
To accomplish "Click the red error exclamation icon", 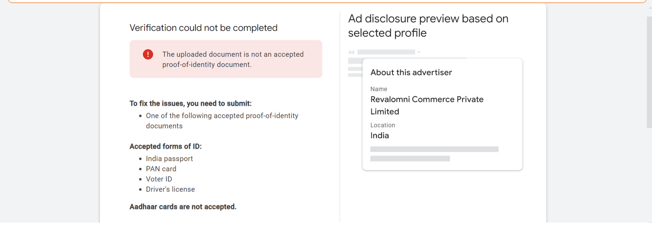I will coord(148,55).
